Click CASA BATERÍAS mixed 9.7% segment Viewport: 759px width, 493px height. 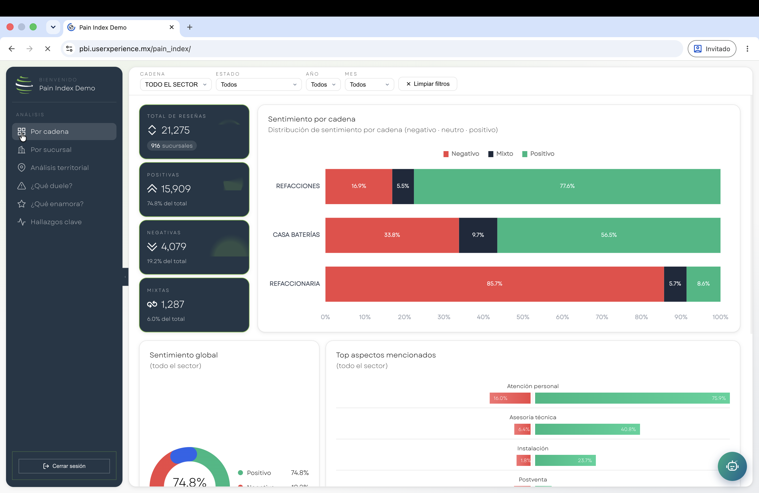(478, 235)
